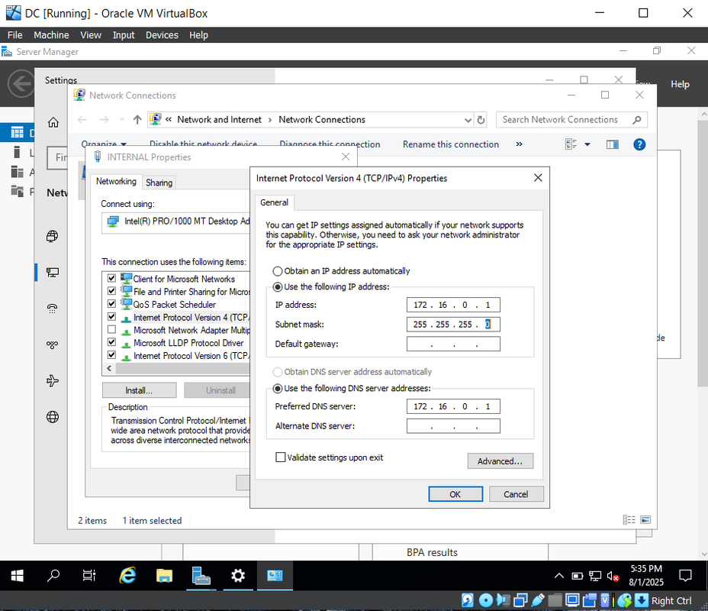Click the Windows Start button
Viewport: 708px width, 611px height.
(17, 575)
